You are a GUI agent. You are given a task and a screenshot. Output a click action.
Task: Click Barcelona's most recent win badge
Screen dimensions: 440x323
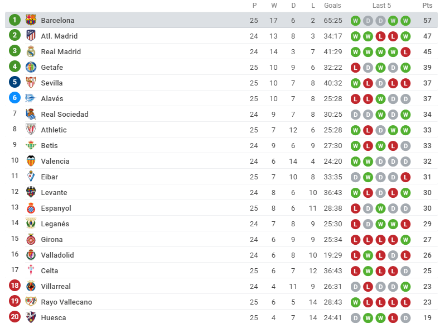405,20
